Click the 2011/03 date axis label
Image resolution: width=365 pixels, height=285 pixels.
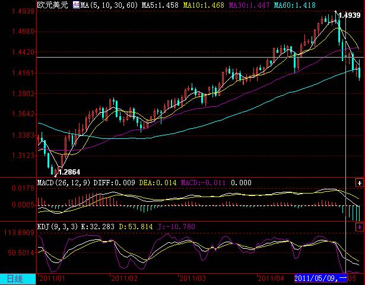[x=192, y=278]
